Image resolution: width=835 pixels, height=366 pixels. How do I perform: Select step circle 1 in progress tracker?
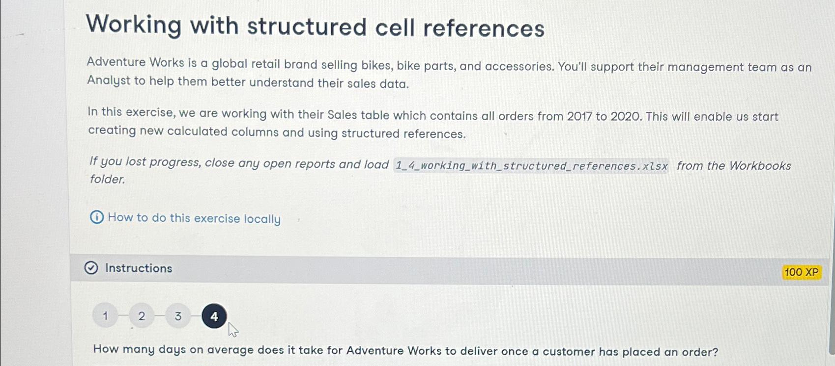[105, 316]
